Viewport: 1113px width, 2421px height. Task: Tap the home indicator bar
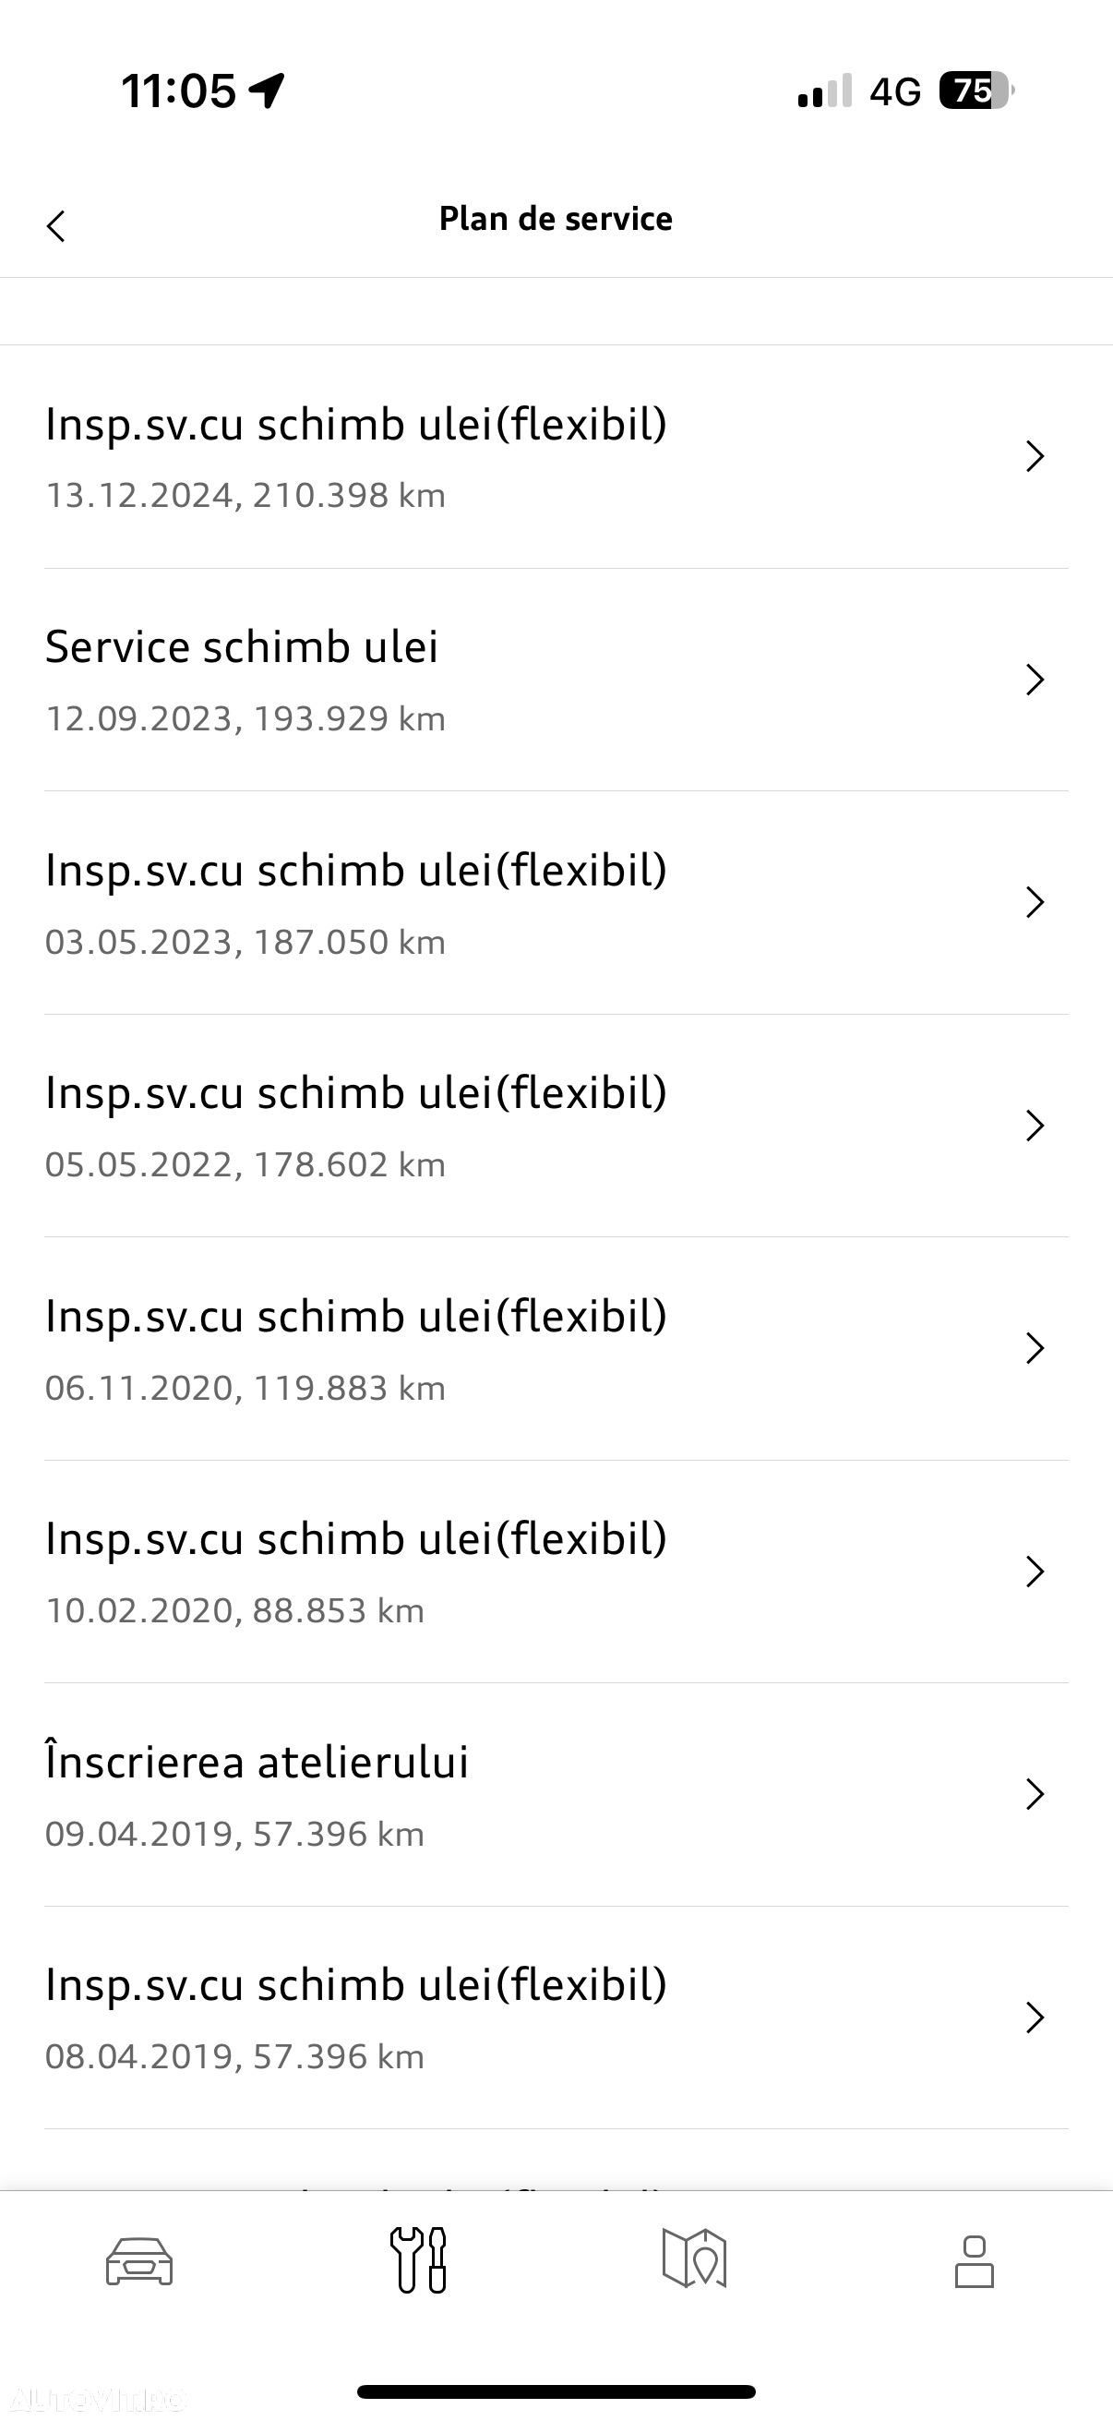tap(556, 2391)
